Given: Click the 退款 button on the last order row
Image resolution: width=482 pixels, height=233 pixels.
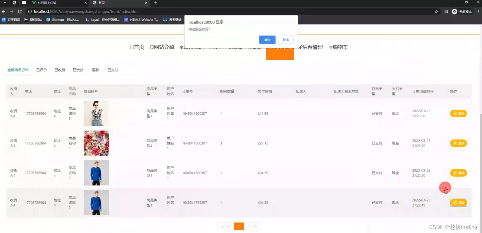Looking at the screenshot, I should 458,203.
